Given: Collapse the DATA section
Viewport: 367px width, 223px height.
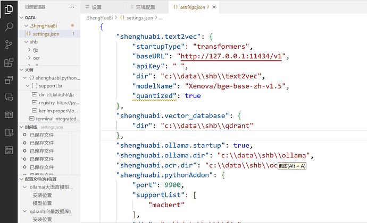Looking at the screenshot, I should (21, 17).
